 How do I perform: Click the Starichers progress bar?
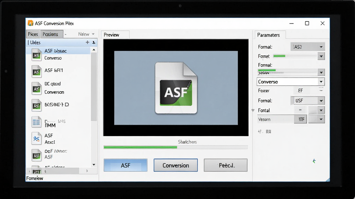click(176, 147)
